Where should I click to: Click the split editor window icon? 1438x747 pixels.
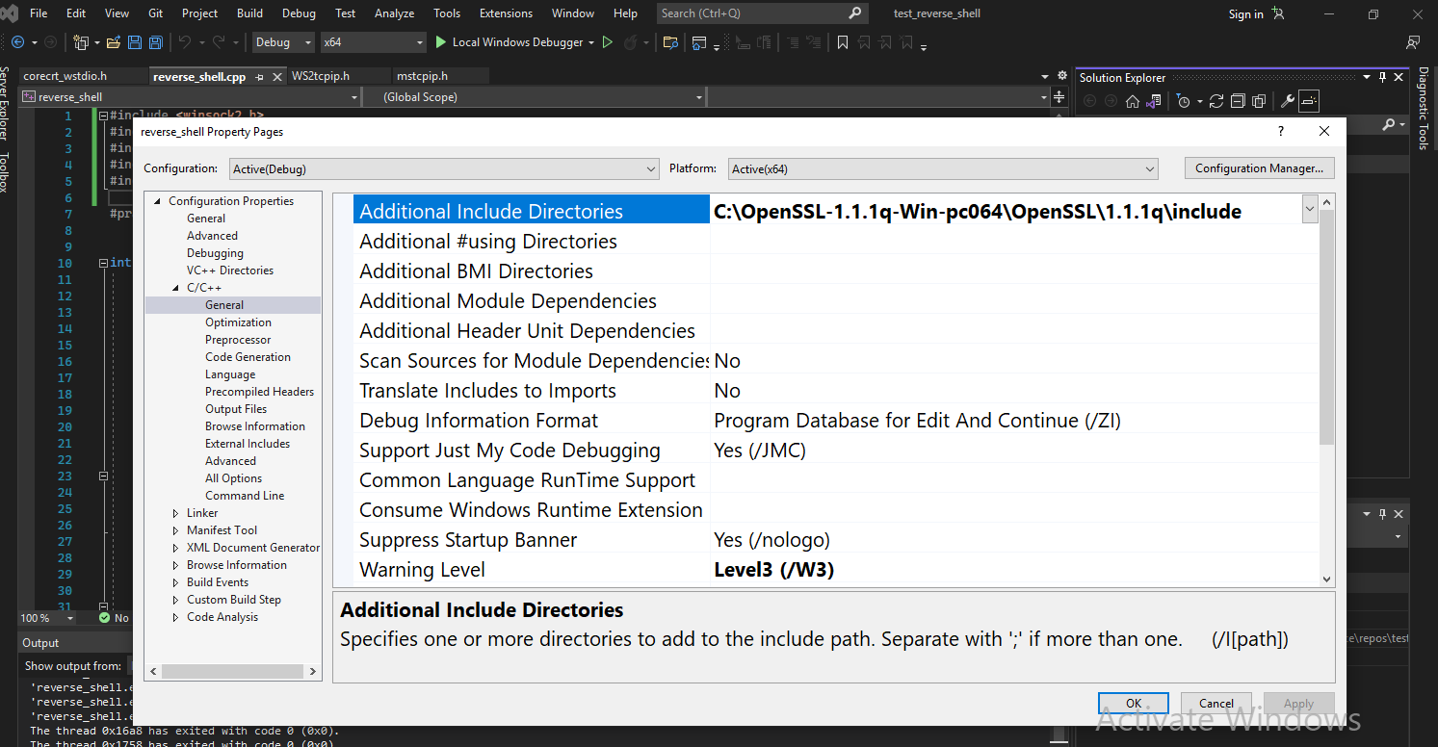[x=1059, y=96]
